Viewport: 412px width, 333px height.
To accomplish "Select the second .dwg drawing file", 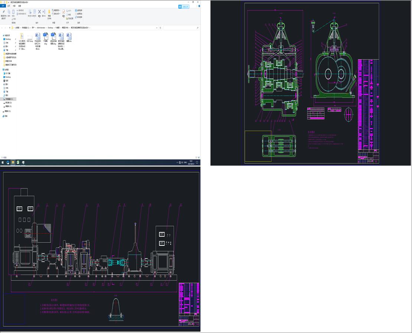I will (x=53, y=39).
